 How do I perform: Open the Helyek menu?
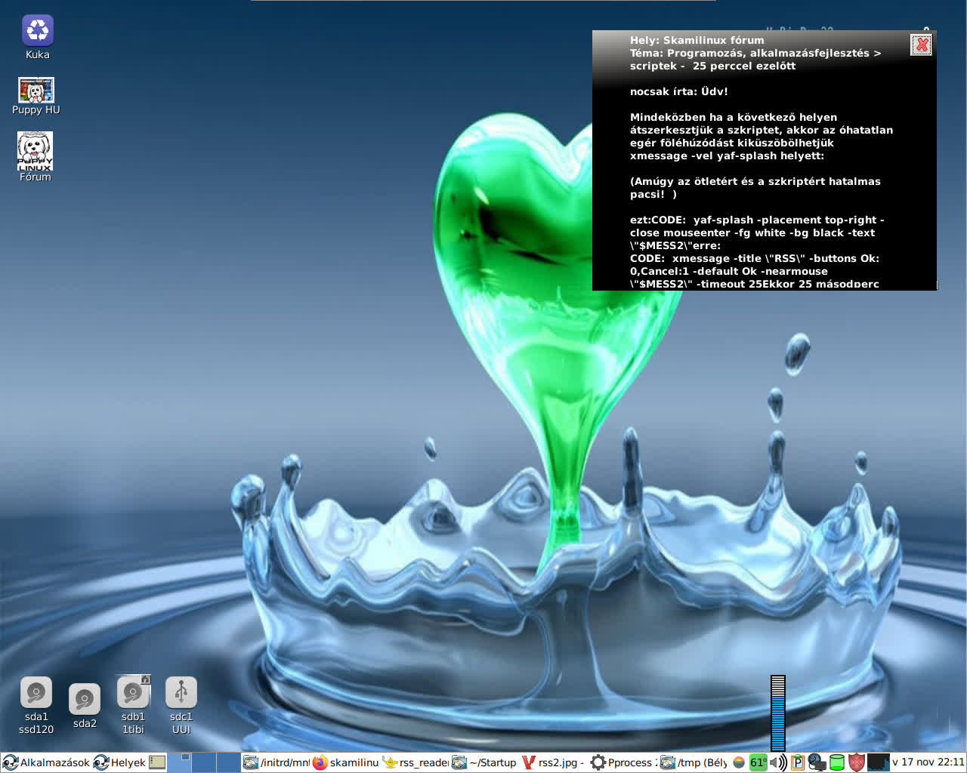[x=119, y=762]
